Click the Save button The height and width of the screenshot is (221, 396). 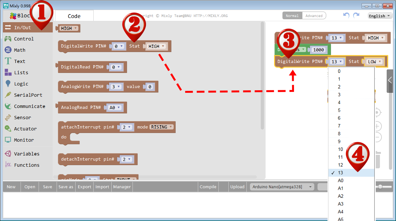[48, 187]
